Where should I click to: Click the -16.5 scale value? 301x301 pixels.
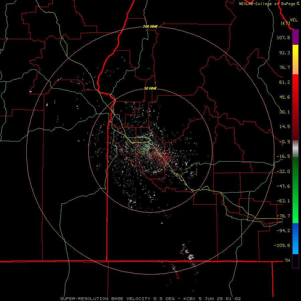283,157
